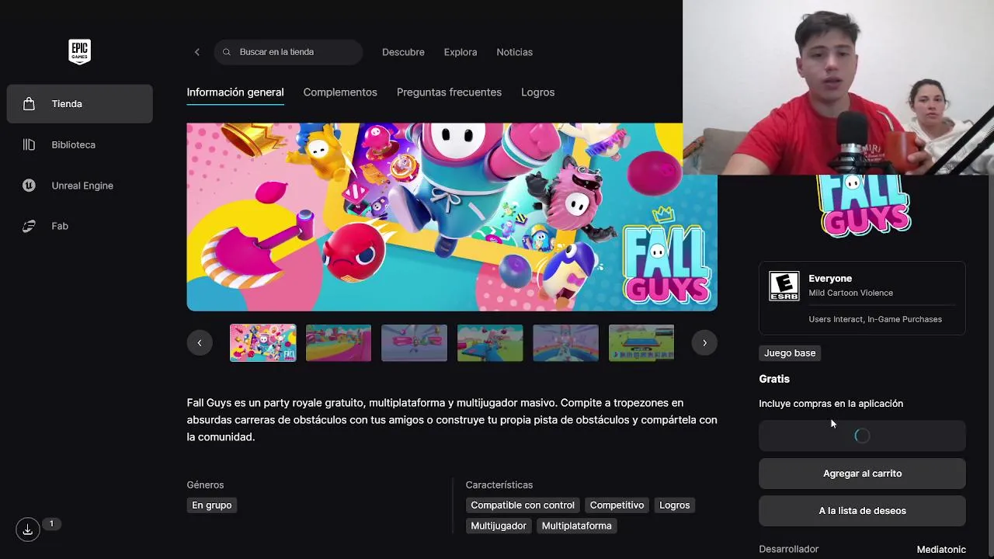994x559 pixels.
Task: Click the Tienda shopping bag icon
Action: tap(29, 103)
